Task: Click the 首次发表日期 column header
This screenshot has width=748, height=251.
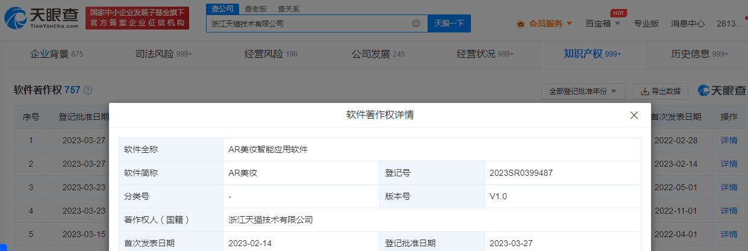Action: [676, 117]
